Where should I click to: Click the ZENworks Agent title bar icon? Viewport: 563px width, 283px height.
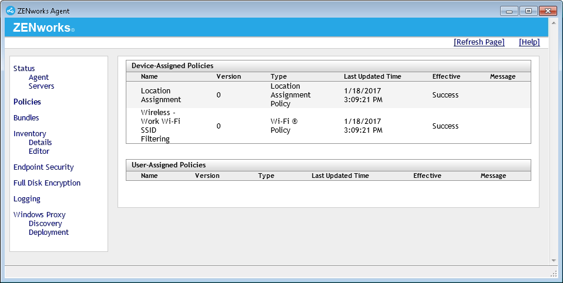(x=11, y=11)
